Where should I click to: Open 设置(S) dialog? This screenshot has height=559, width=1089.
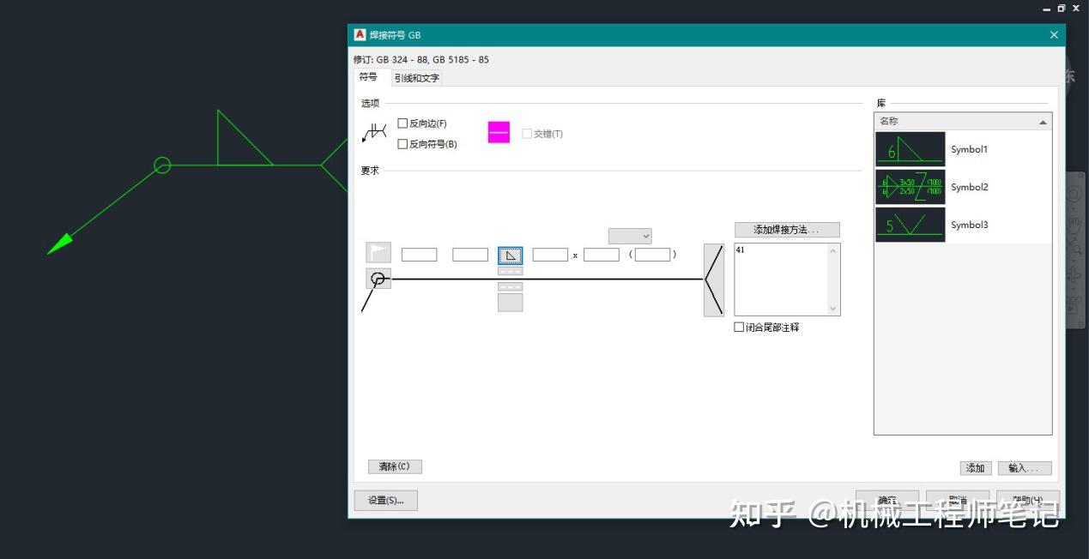coord(385,500)
